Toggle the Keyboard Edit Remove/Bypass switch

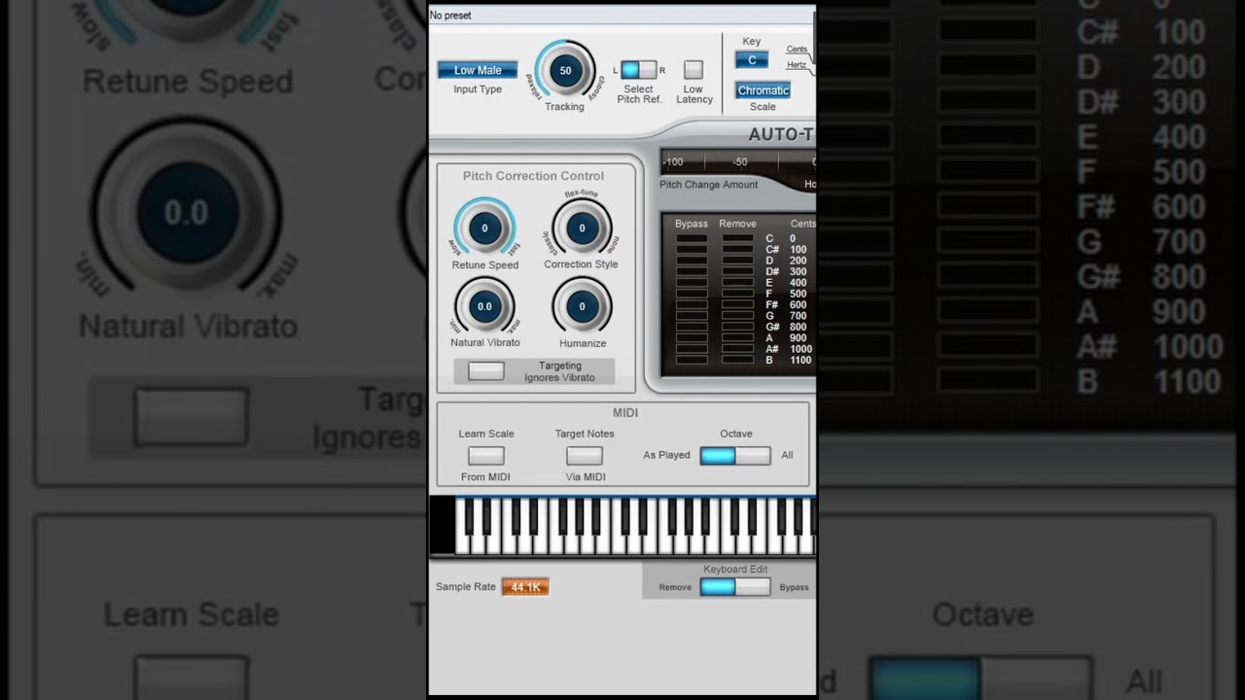(x=735, y=586)
